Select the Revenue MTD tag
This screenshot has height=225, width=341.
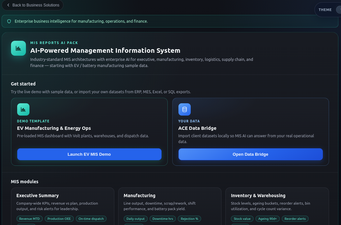point(29,219)
